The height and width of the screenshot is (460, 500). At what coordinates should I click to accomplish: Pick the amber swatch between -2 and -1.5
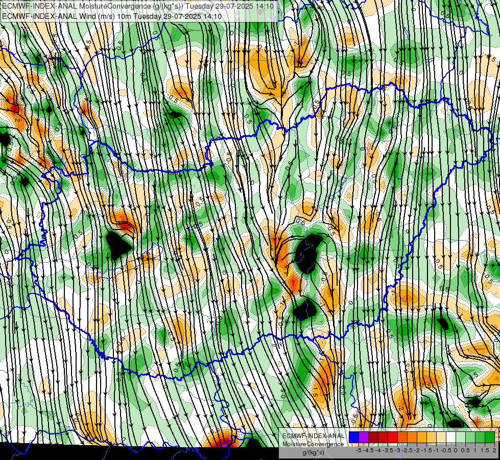click(422, 438)
